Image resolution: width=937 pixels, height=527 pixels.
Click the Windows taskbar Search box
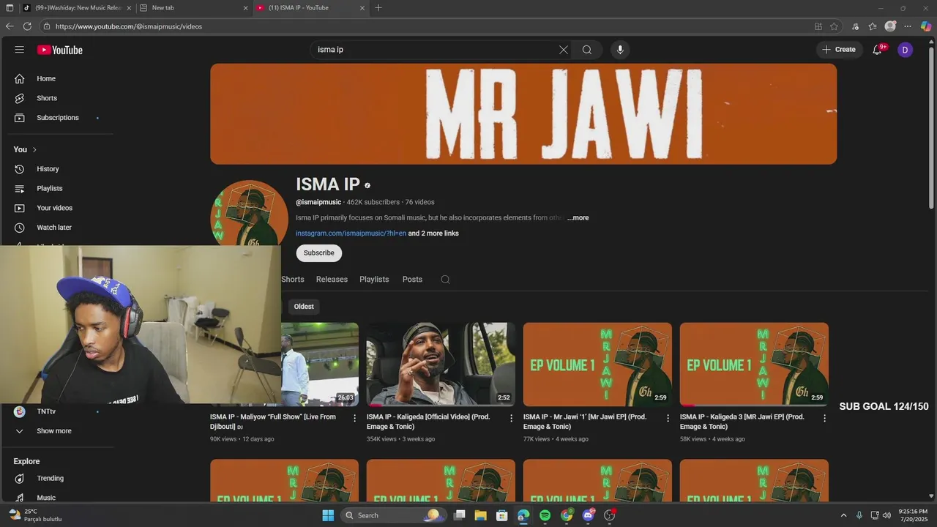click(x=394, y=515)
